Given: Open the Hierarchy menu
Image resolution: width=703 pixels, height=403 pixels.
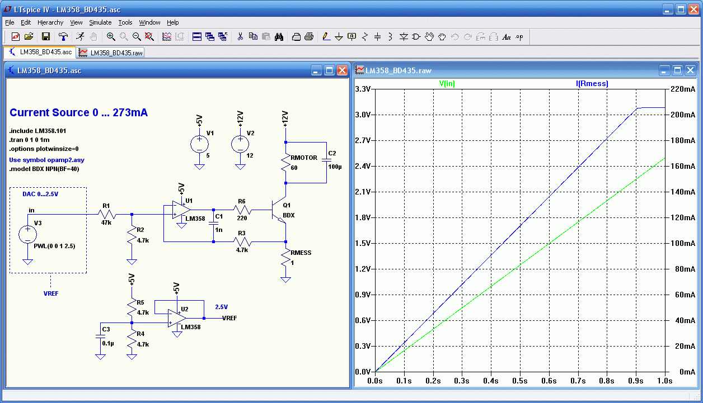Looking at the screenshot, I should 51,22.
